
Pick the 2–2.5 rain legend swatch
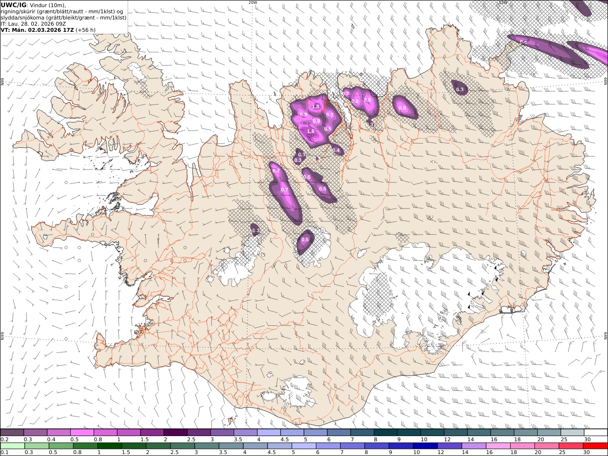tap(158, 446)
